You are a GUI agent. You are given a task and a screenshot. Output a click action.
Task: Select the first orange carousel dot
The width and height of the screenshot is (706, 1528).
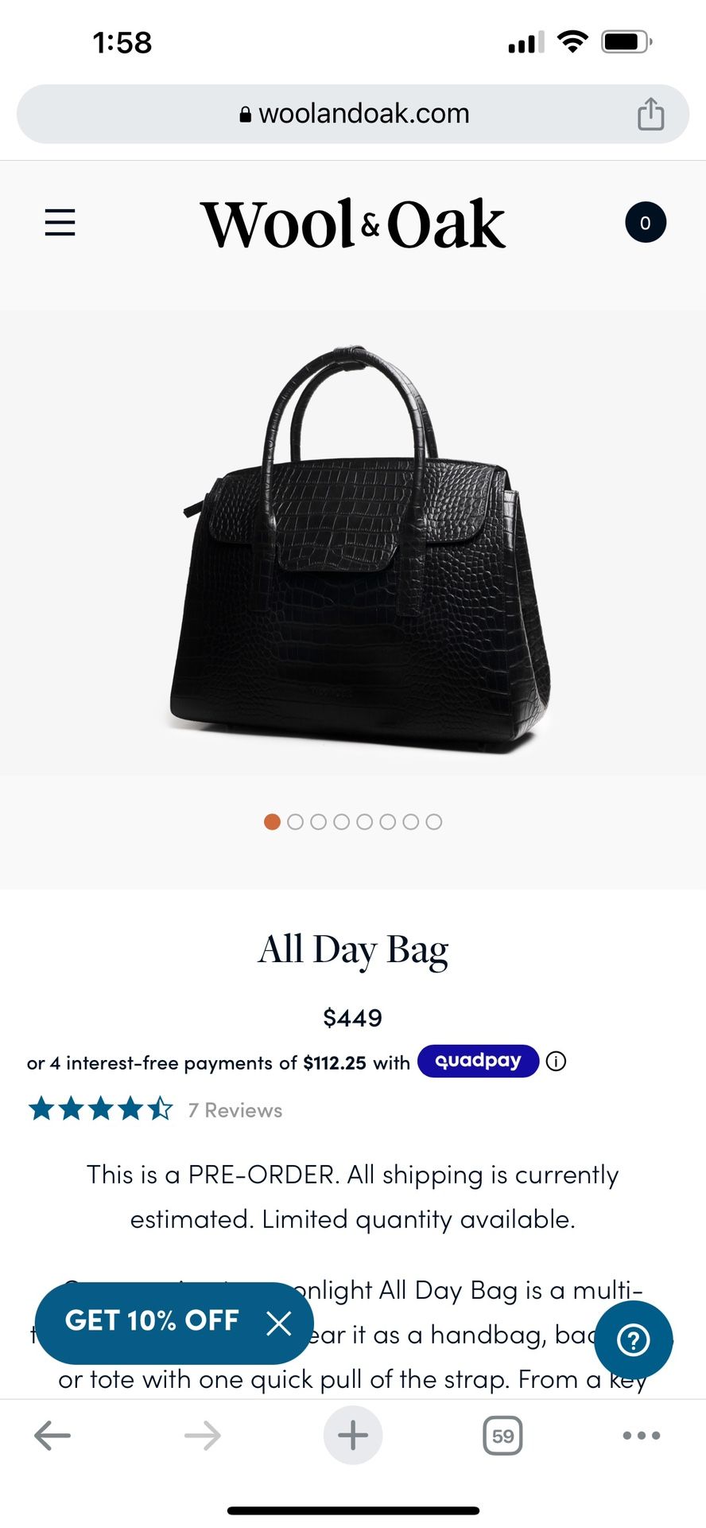[272, 822]
